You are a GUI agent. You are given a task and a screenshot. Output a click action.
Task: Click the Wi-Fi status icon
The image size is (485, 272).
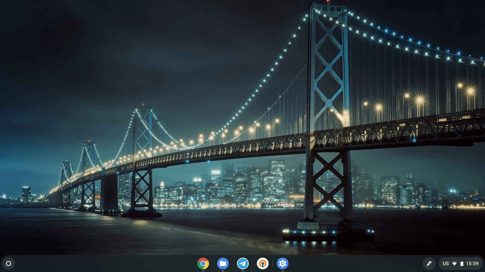click(x=454, y=263)
